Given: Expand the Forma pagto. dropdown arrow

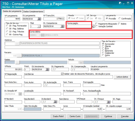Looking at the screenshot, I should coord(93,26).
